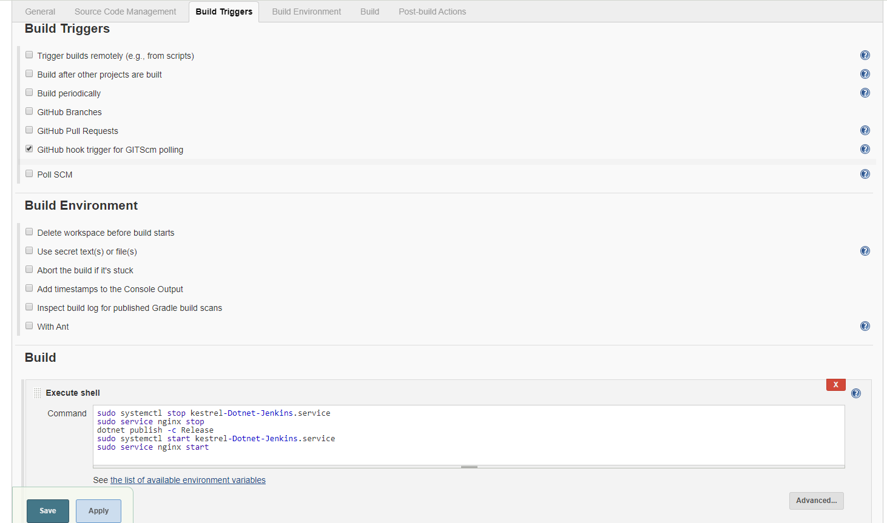Enable Build periodically option
The width and height of the screenshot is (887, 523).
[x=29, y=92]
